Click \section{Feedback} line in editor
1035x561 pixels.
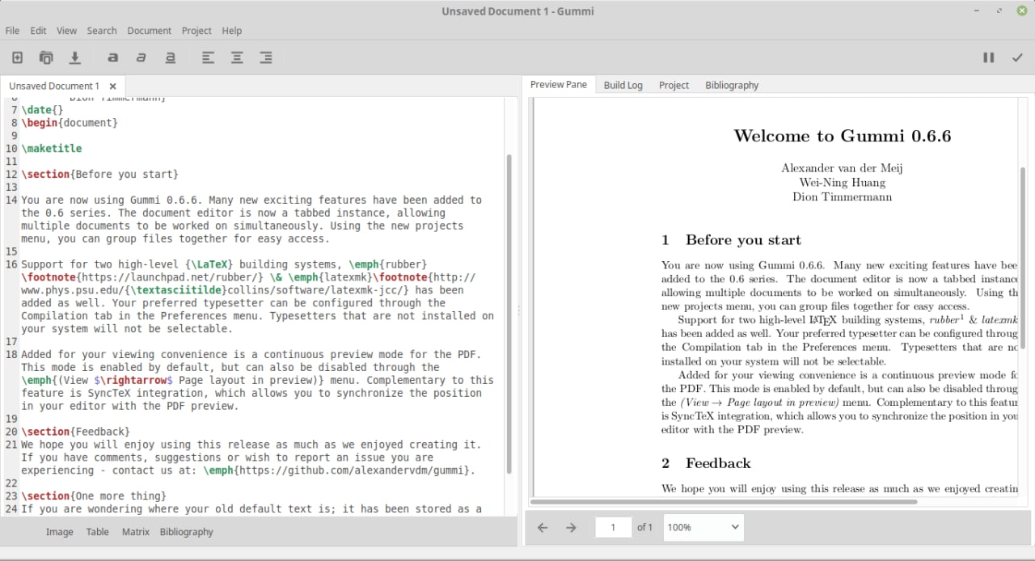76,432
